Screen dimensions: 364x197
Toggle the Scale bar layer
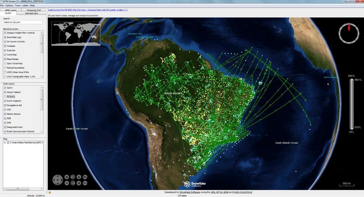coord(5,50)
